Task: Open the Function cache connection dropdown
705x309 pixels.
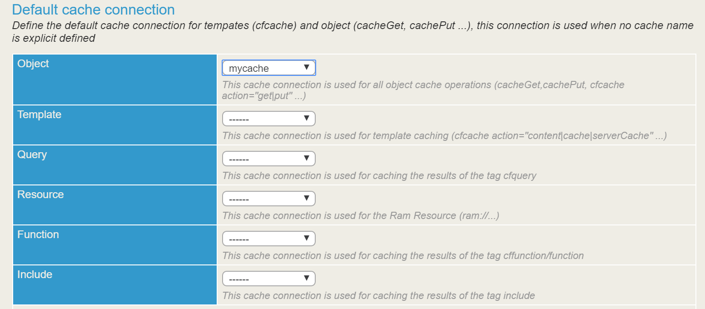Action: 268,239
